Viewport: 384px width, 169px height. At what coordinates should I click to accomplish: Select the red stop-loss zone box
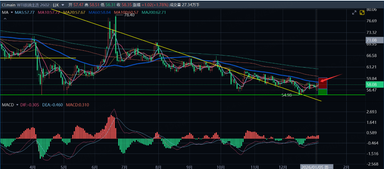323,83
